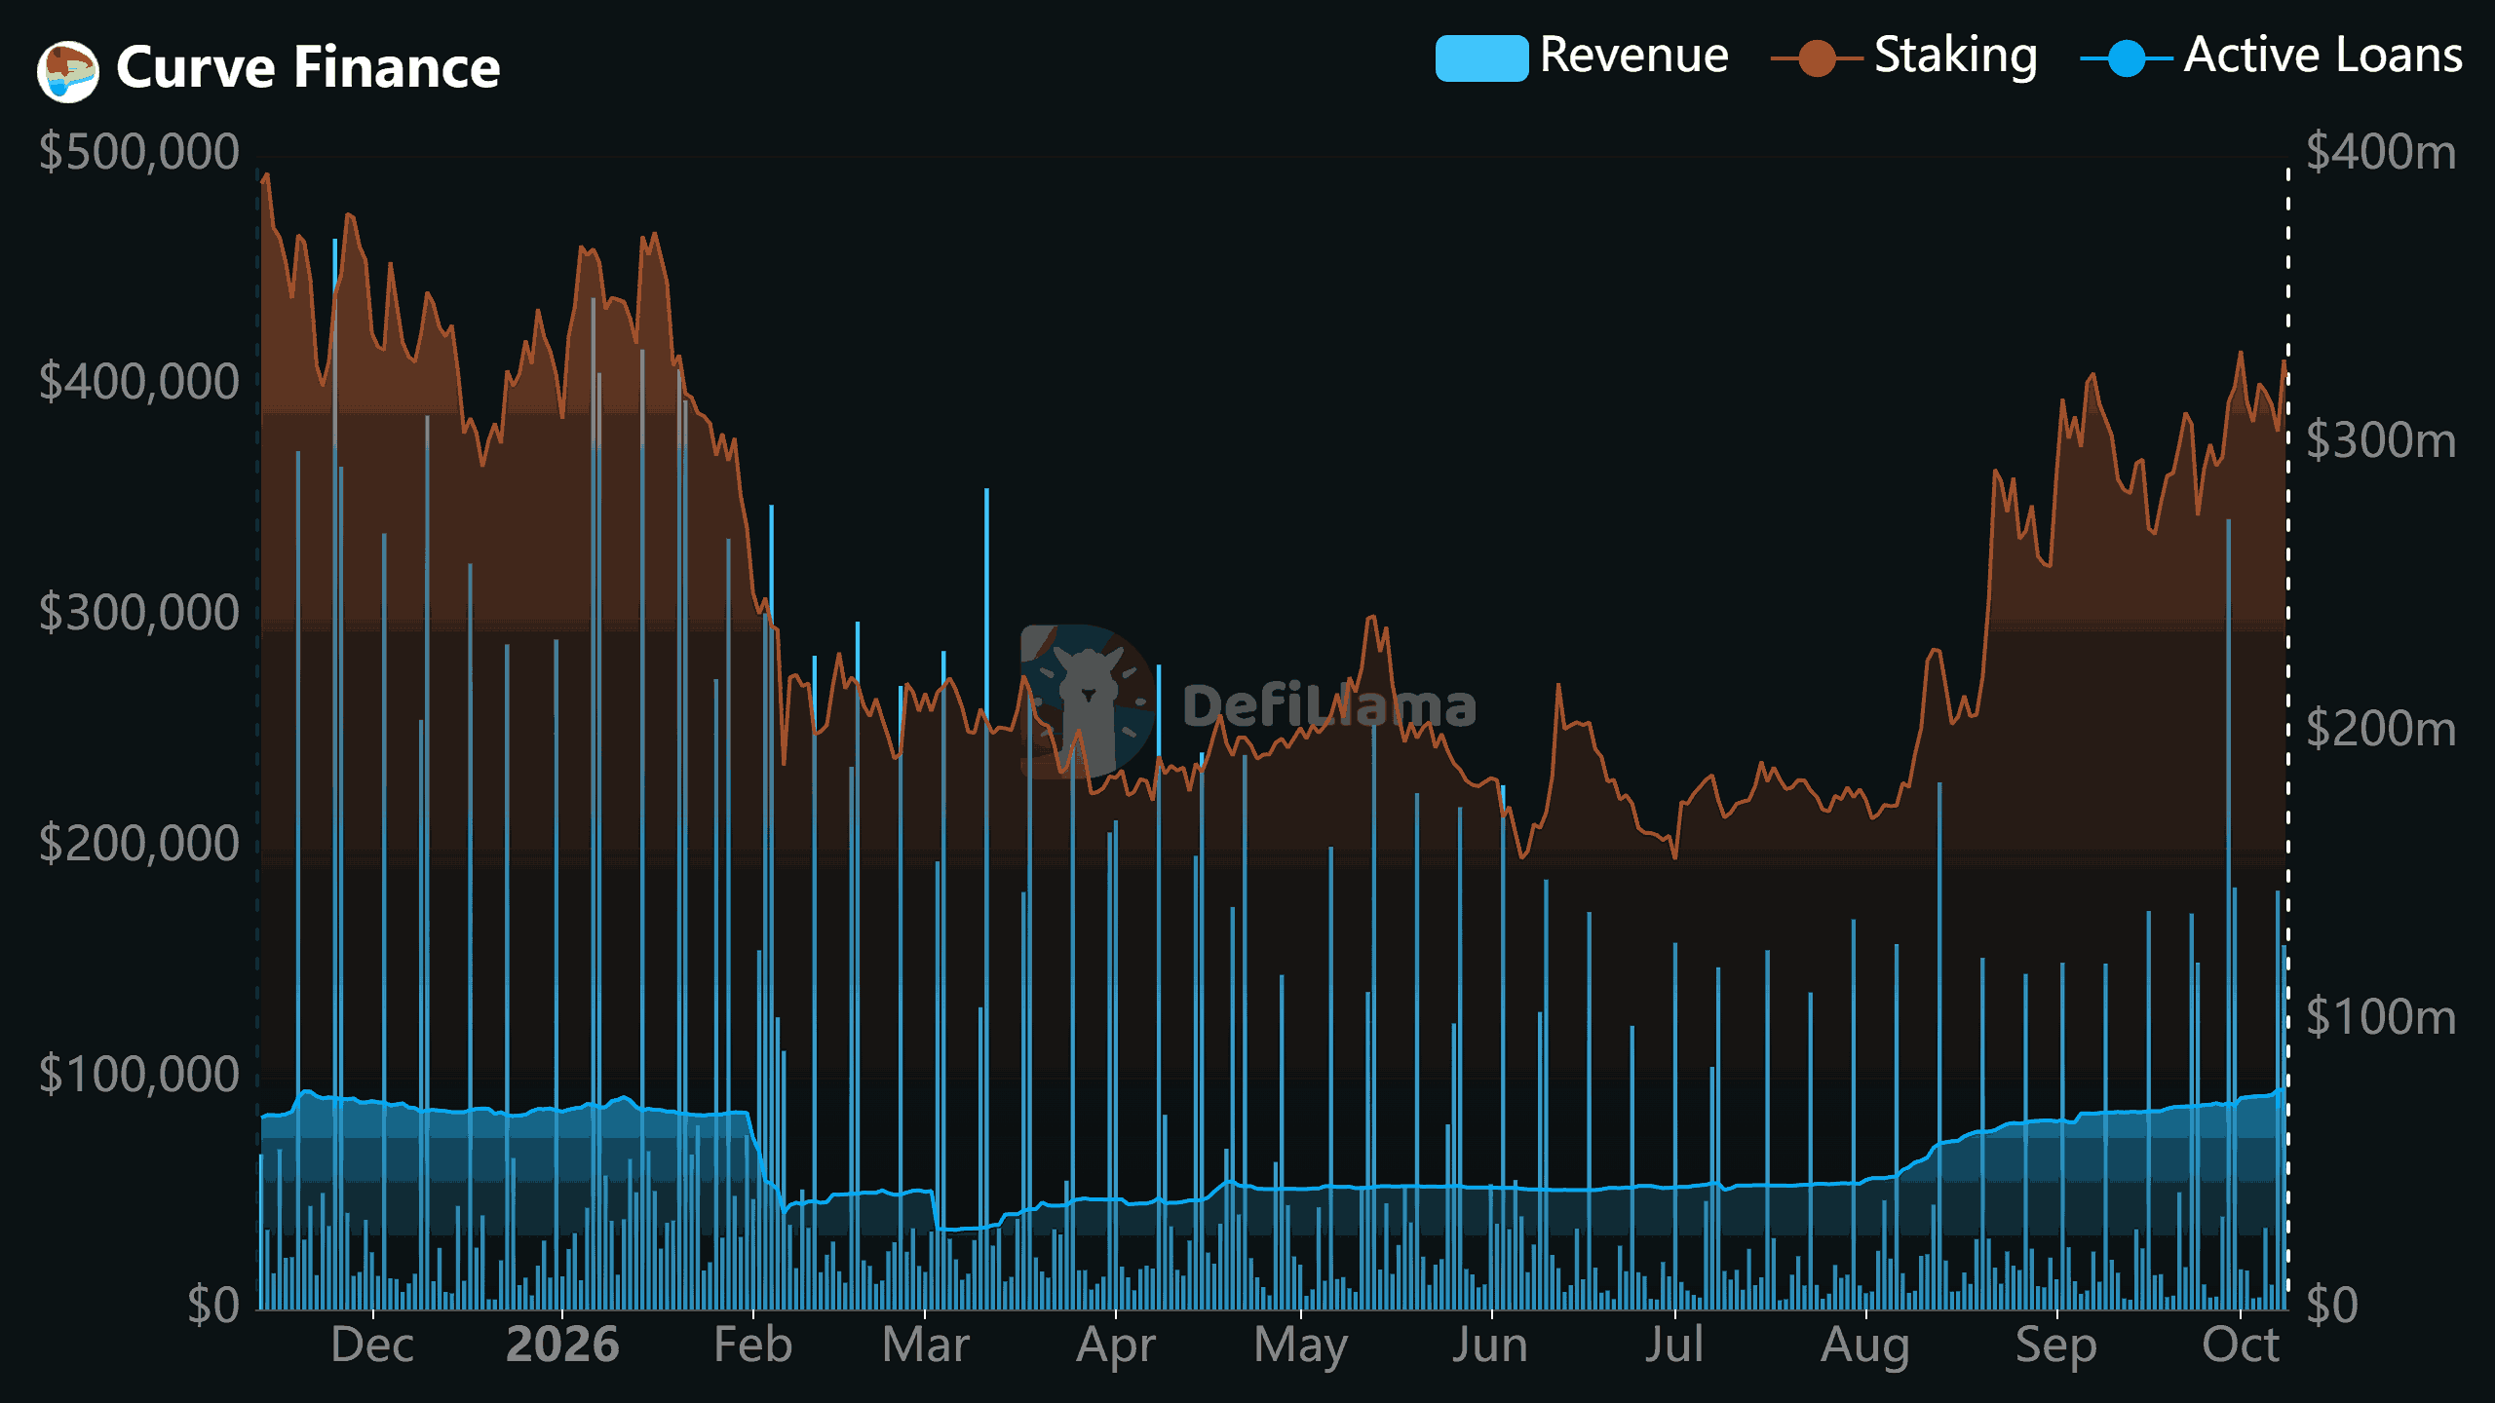Click the $0 left axis label
This screenshot has height=1403, width=2495.
(x=213, y=1305)
